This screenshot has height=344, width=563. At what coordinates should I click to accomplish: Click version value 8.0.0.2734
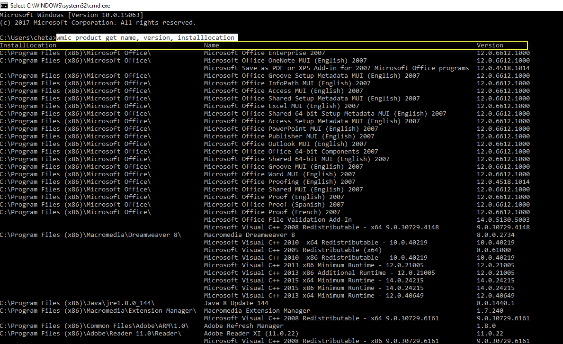click(x=495, y=234)
